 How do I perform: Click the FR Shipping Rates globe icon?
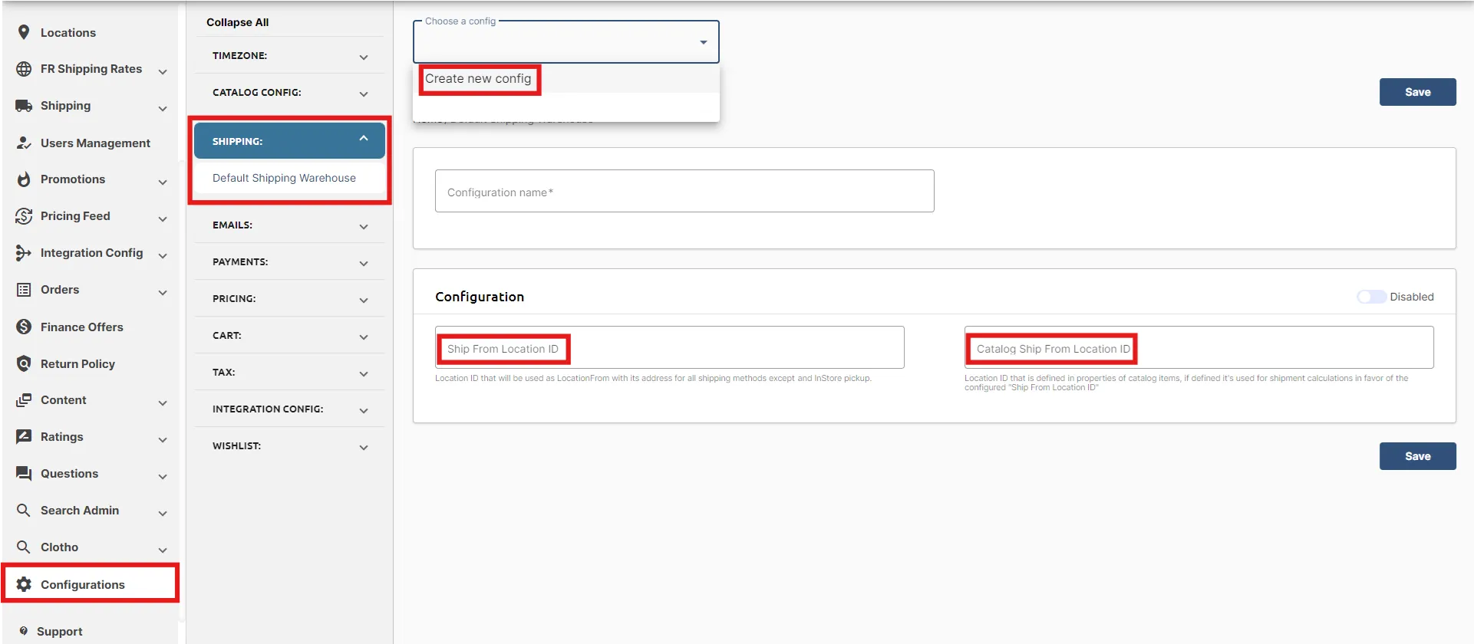pos(24,69)
